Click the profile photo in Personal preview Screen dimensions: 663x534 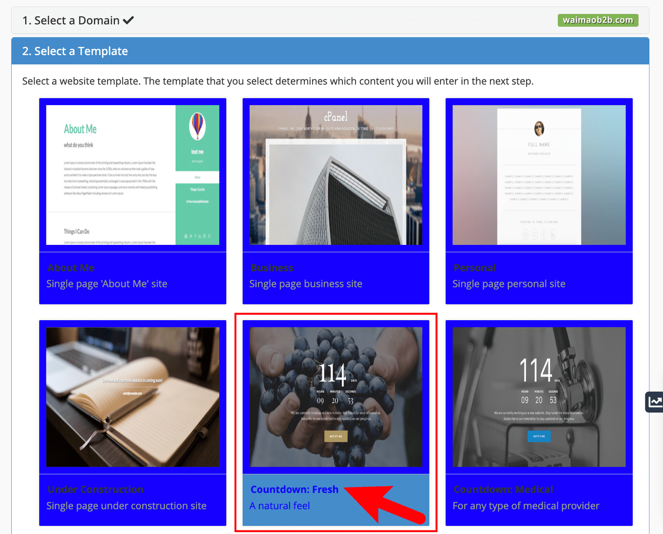coord(539,129)
